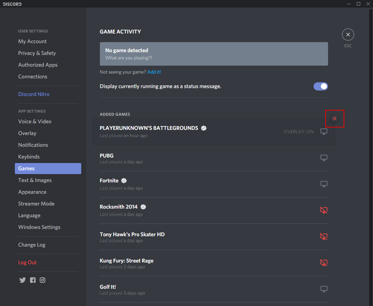The height and width of the screenshot is (306, 373).
Task: Open the Change Log
Action: 32,245
